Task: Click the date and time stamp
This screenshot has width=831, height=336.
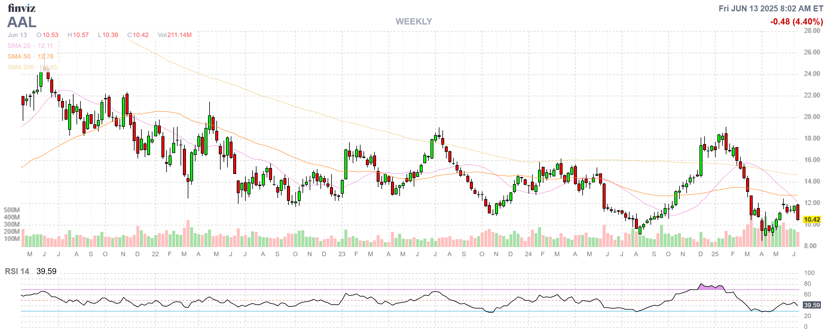Action: coord(770,8)
